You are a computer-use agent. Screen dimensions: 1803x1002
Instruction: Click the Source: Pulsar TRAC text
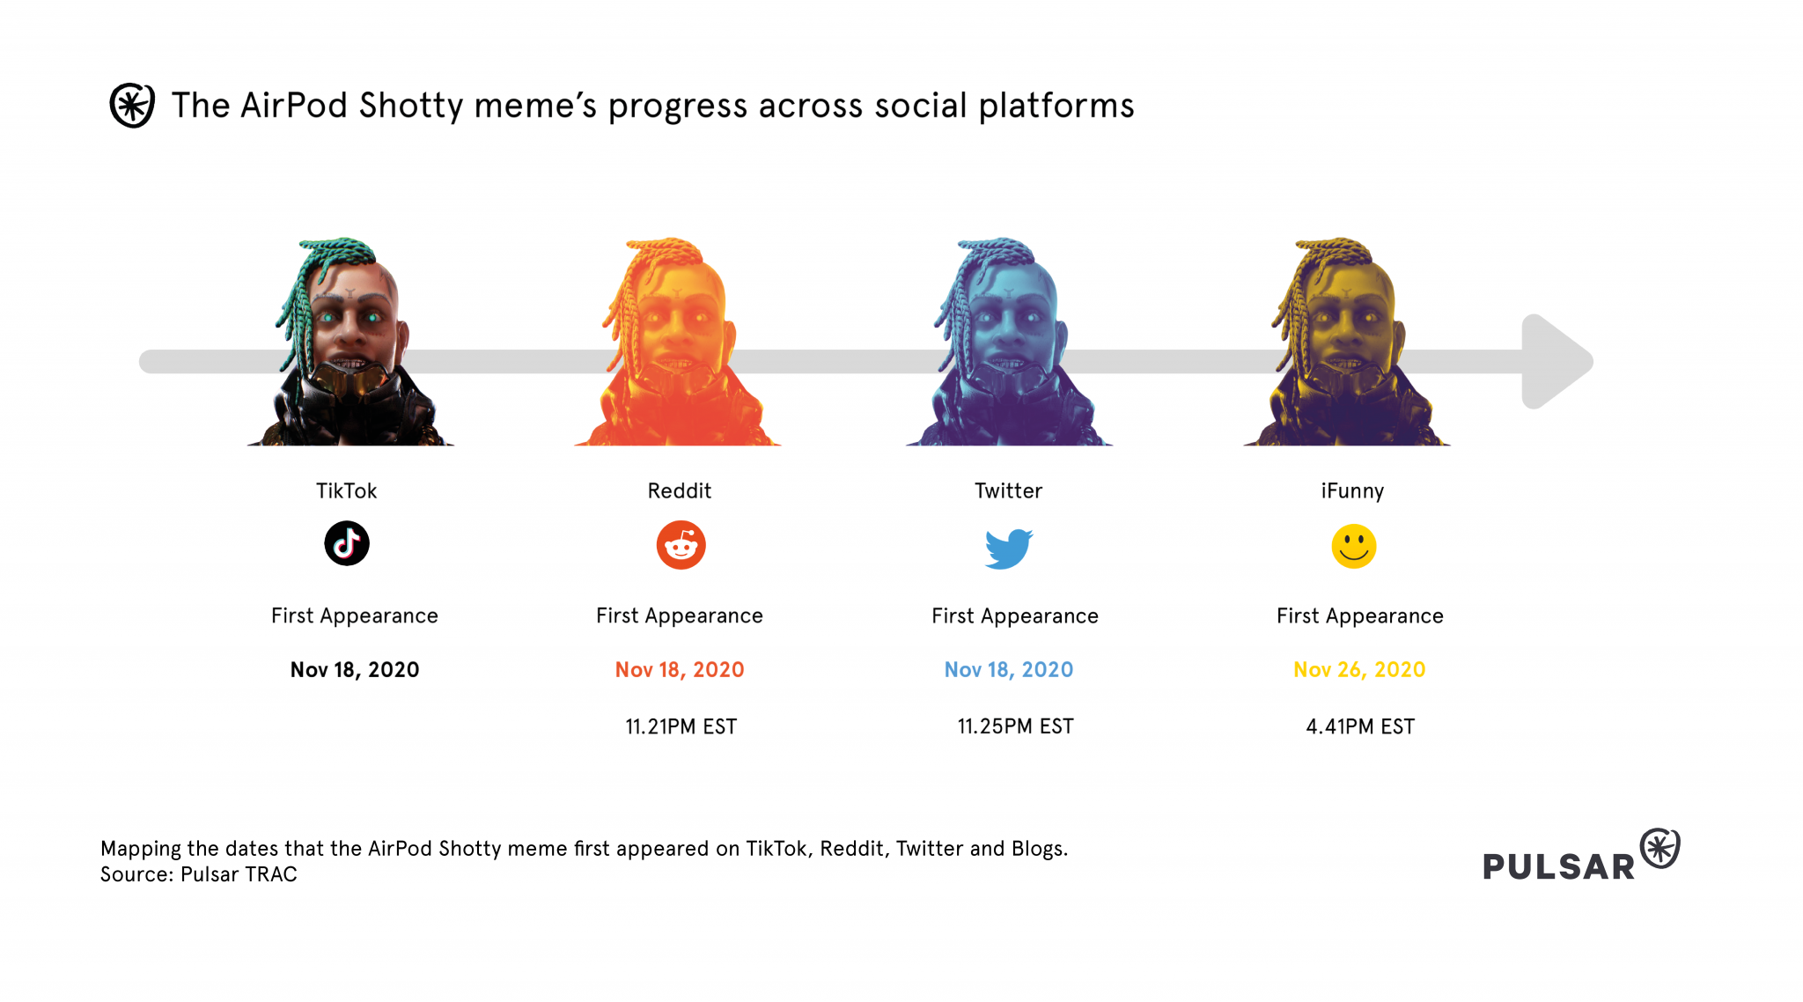(199, 874)
